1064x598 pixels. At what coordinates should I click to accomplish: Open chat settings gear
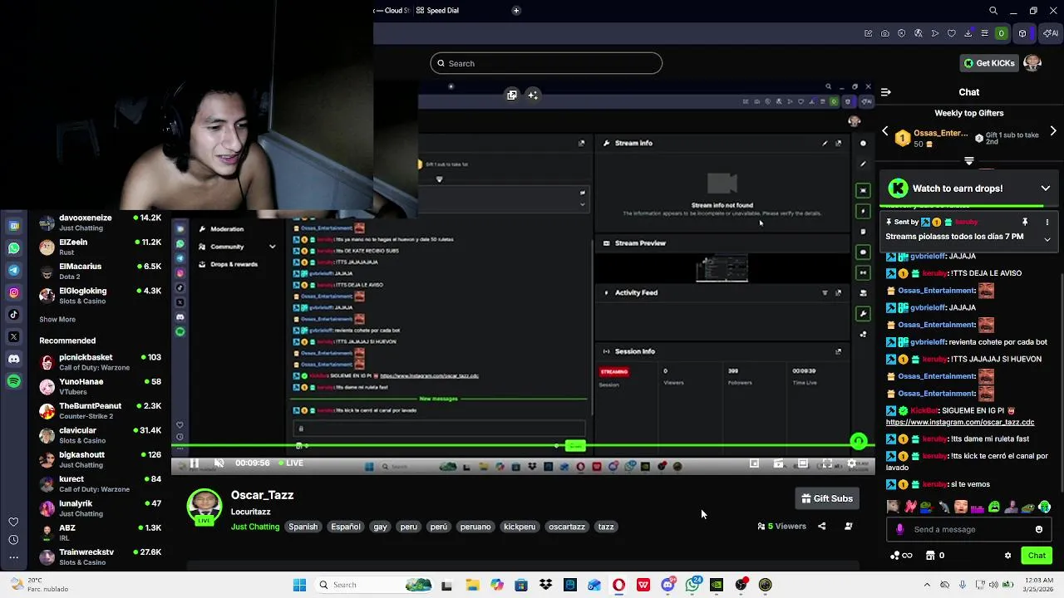(1008, 556)
